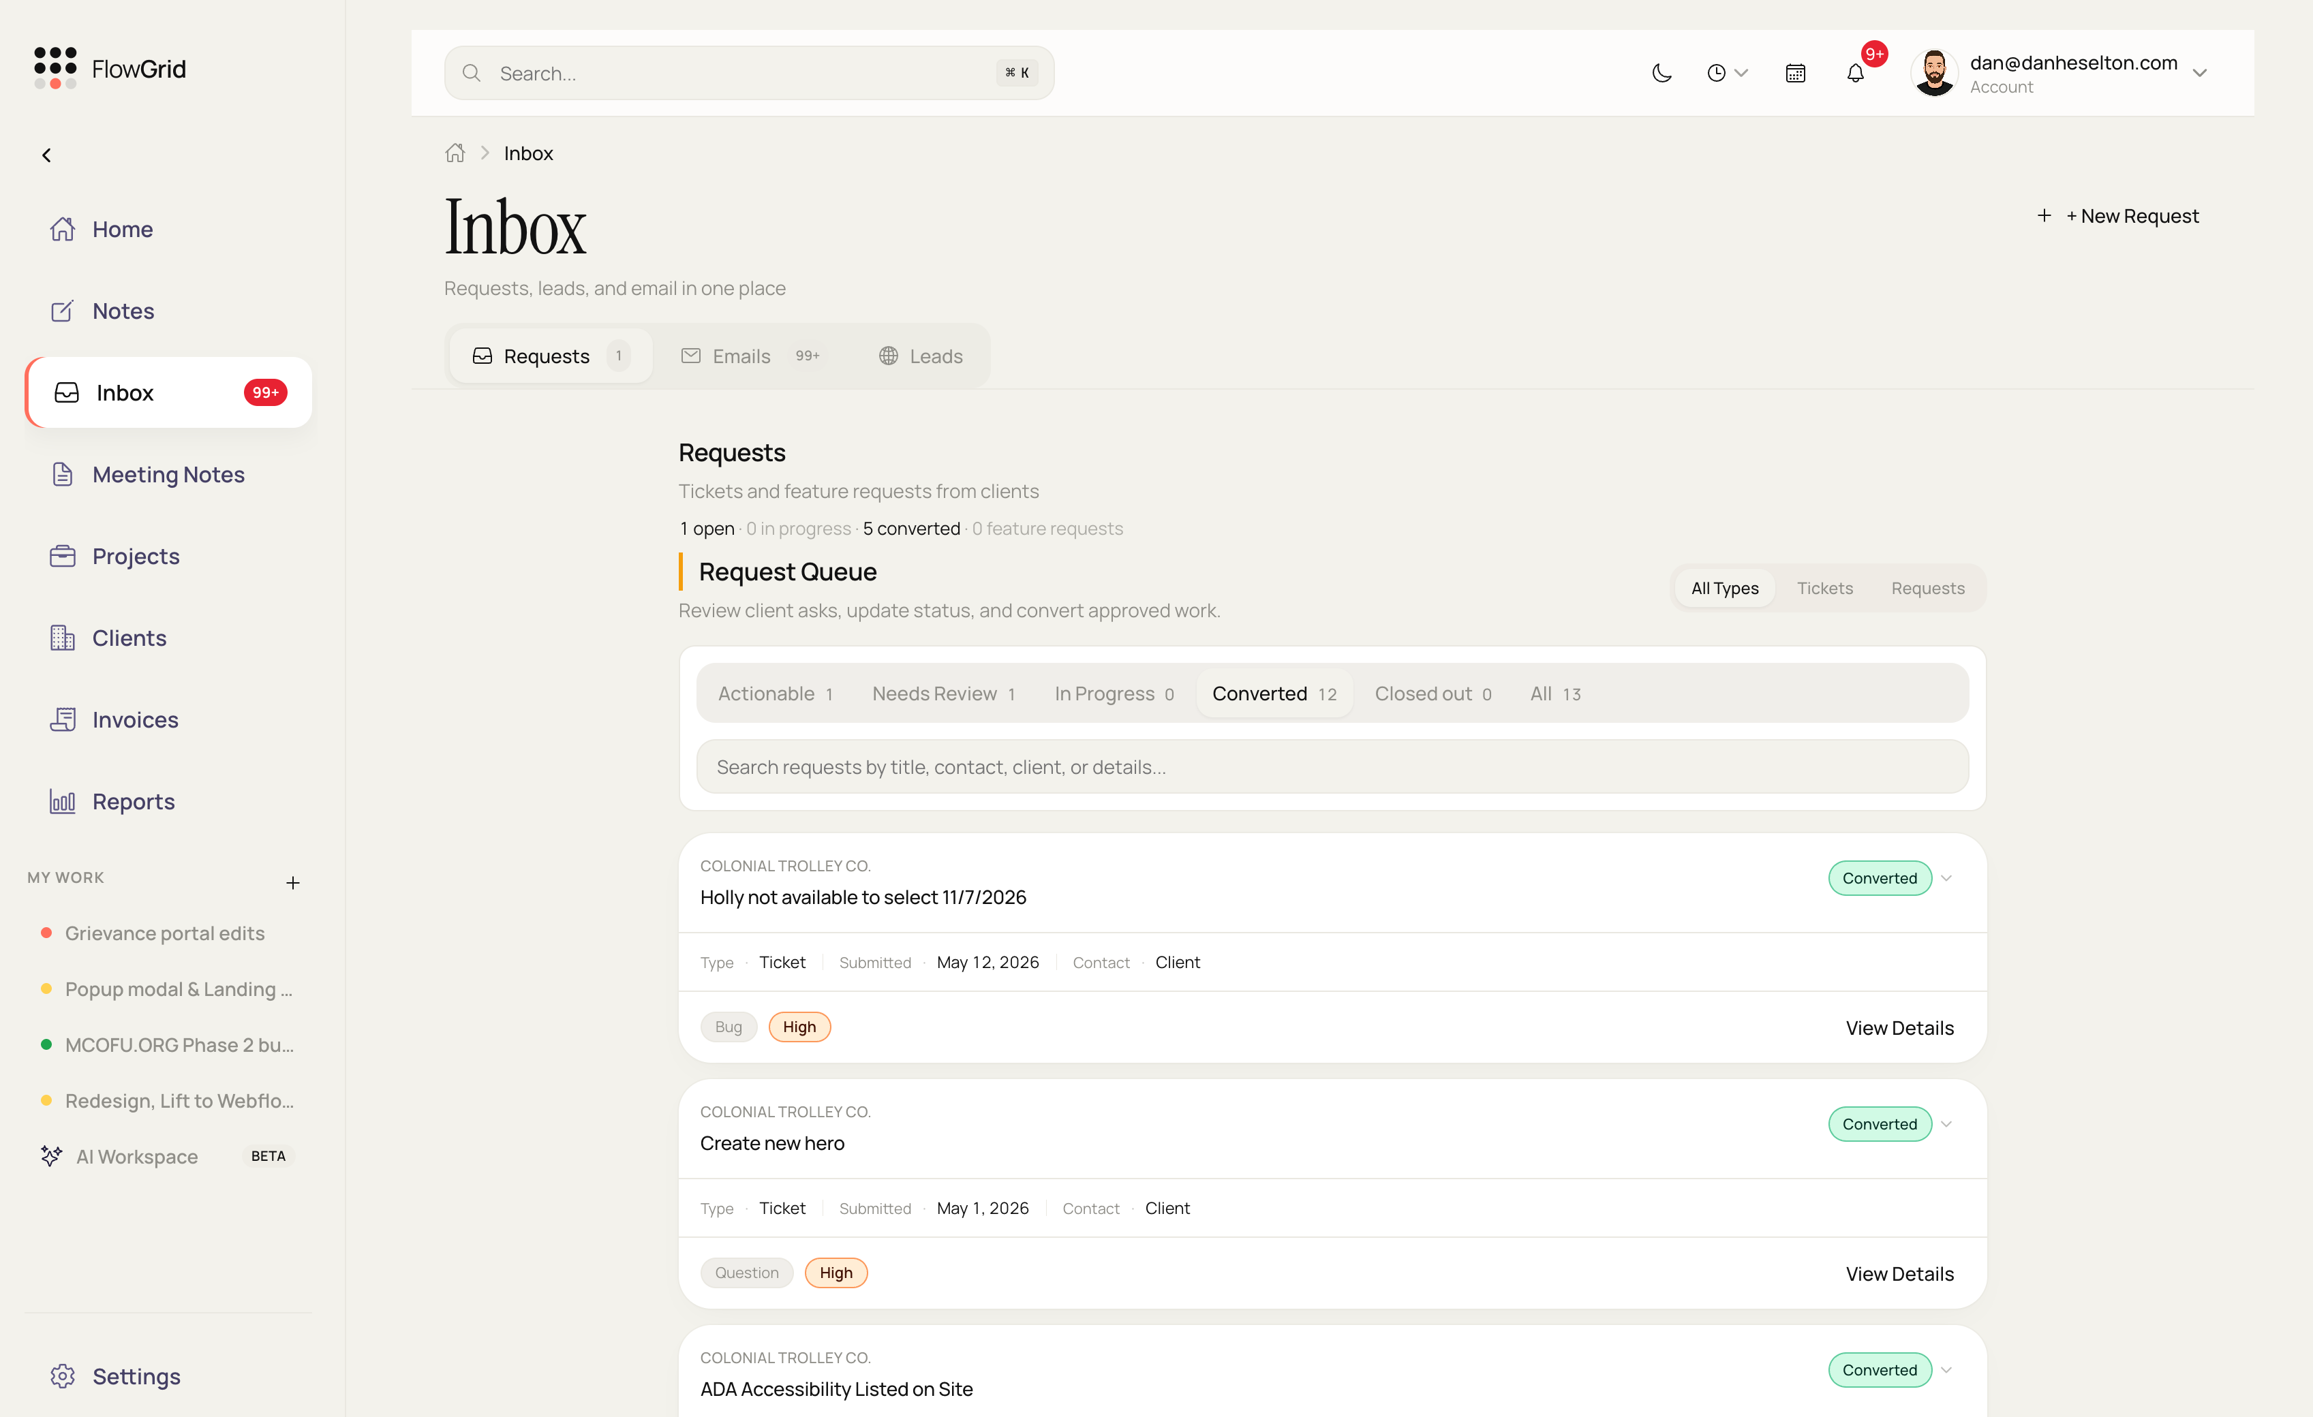Click High priority tag on Create new hero

tap(836, 1273)
